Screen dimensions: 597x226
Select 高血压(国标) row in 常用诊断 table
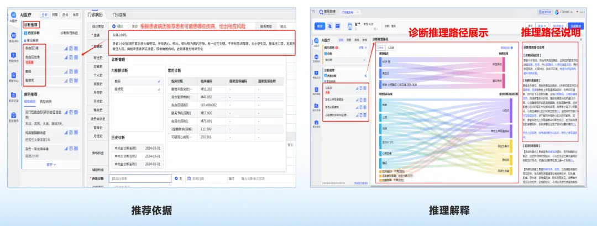tap(226, 104)
